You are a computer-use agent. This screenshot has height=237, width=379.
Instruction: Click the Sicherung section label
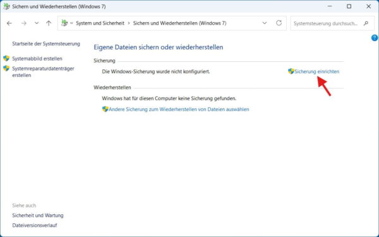click(x=104, y=61)
